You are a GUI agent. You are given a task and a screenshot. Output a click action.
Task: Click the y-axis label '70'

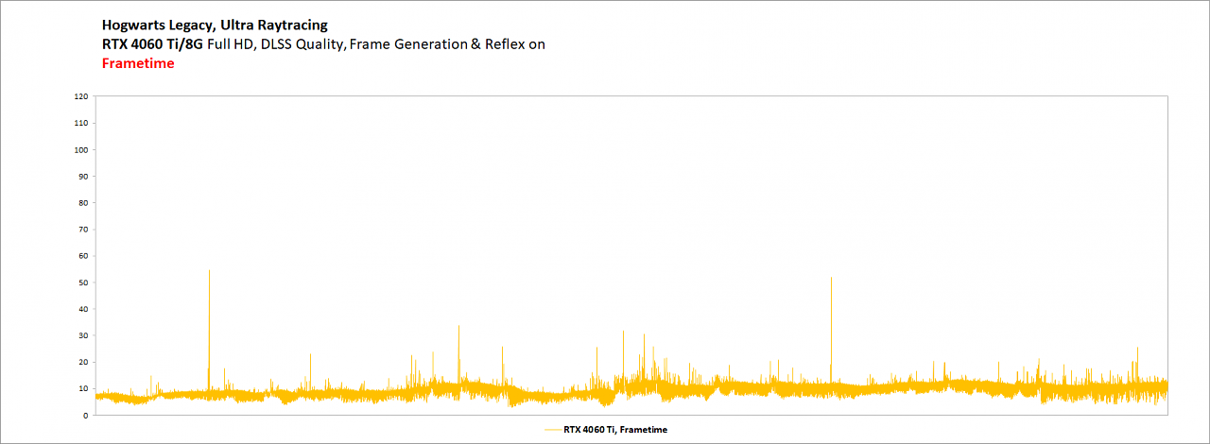(x=83, y=229)
